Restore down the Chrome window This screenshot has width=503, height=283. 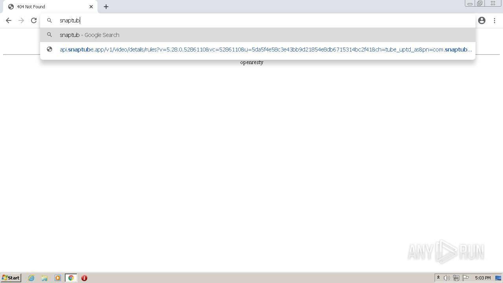480,4
